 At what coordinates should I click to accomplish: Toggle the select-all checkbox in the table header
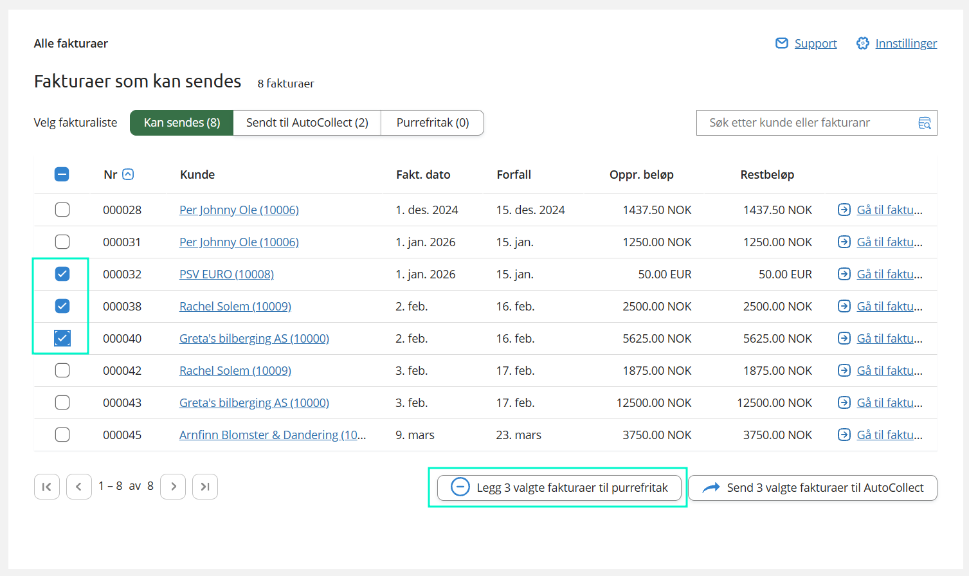[62, 174]
